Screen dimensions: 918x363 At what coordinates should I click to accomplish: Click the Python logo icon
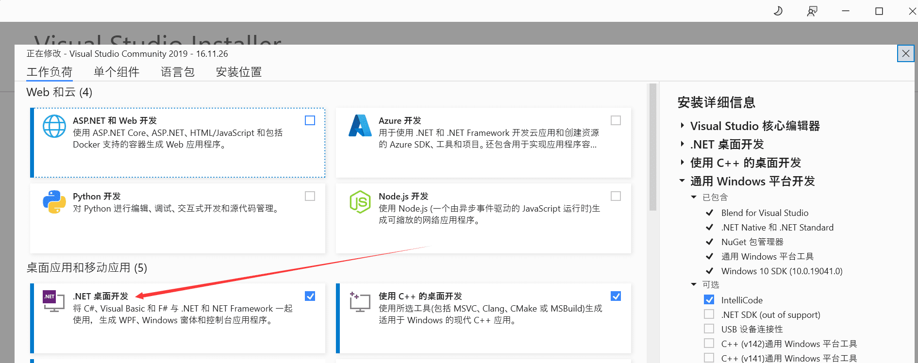coord(54,202)
